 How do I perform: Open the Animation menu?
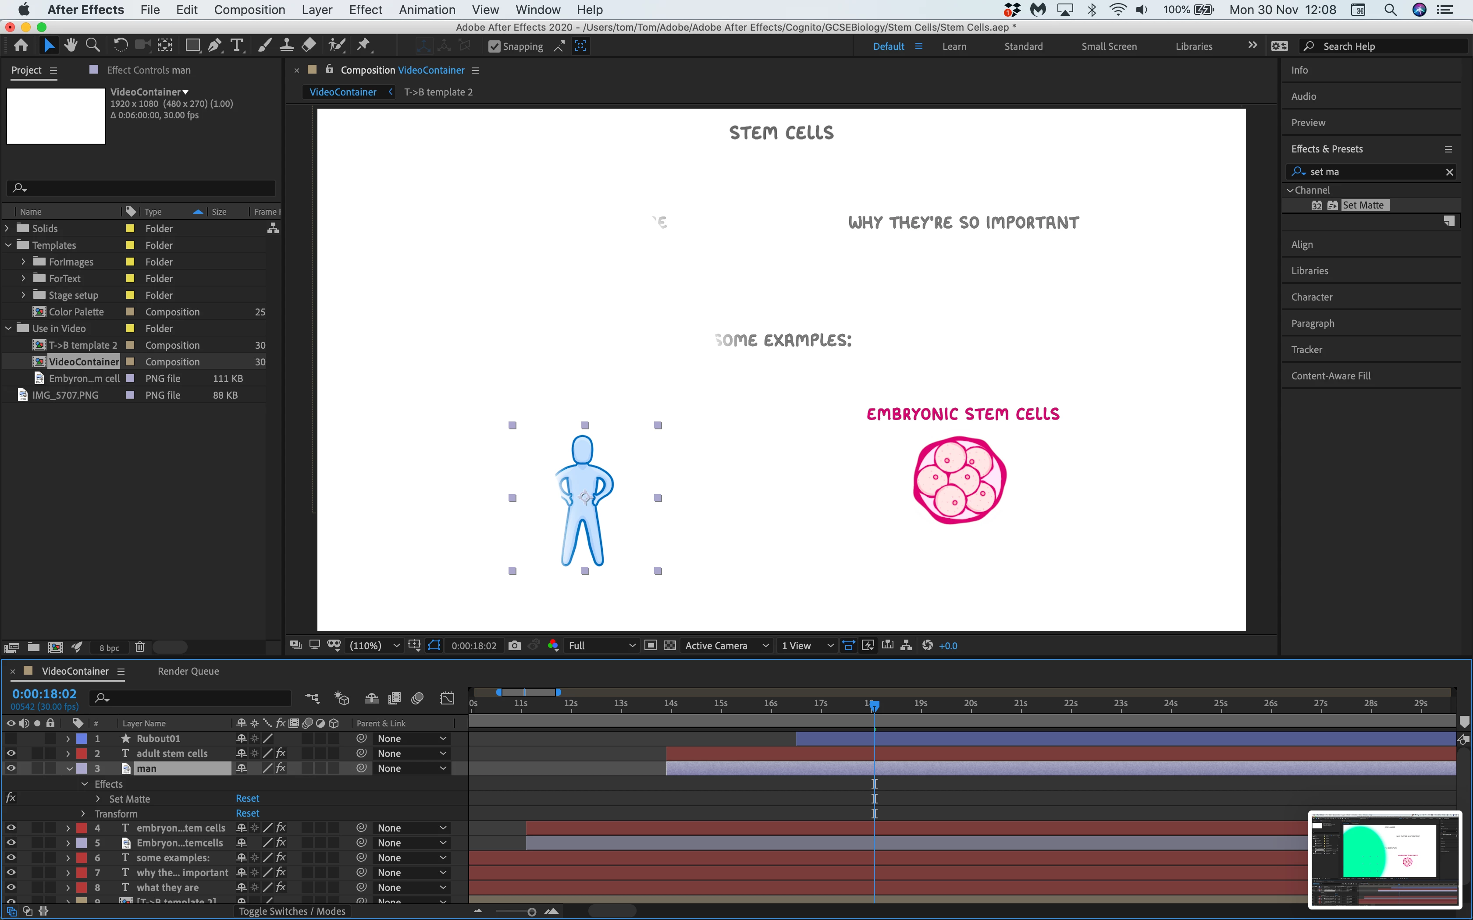[427, 10]
